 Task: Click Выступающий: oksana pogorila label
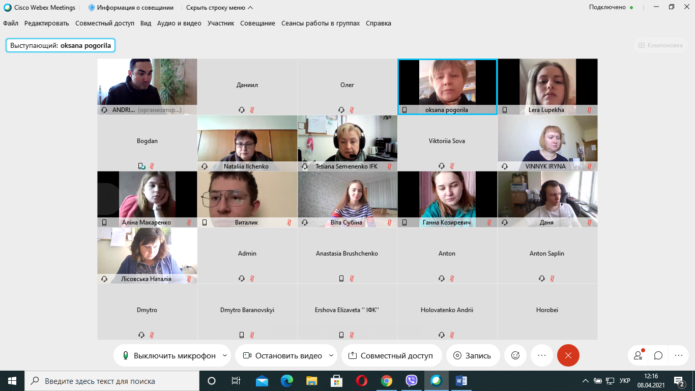click(61, 45)
